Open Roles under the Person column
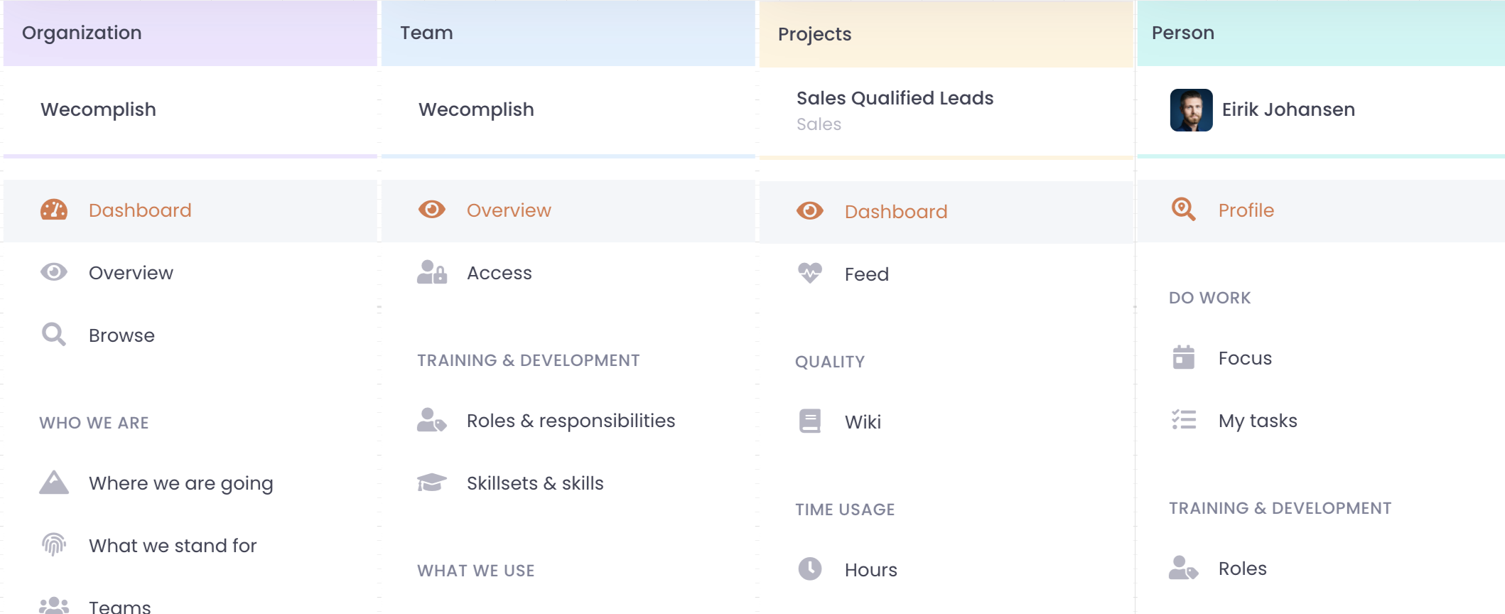Image resolution: width=1505 pixels, height=614 pixels. 1242,569
